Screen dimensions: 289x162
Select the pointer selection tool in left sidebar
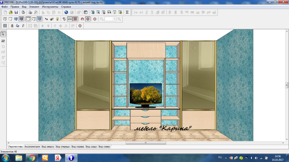(3, 34)
